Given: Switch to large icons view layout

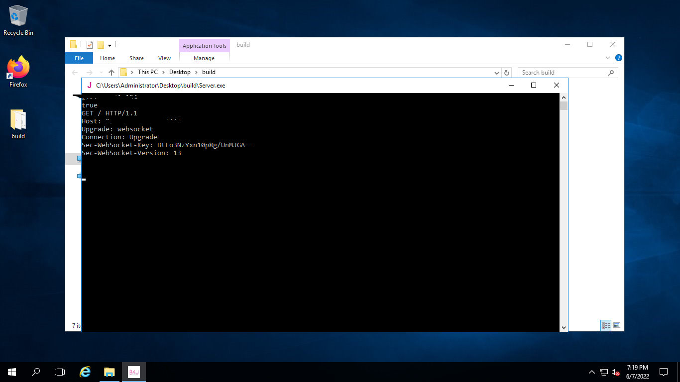Looking at the screenshot, I should click(x=617, y=325).
